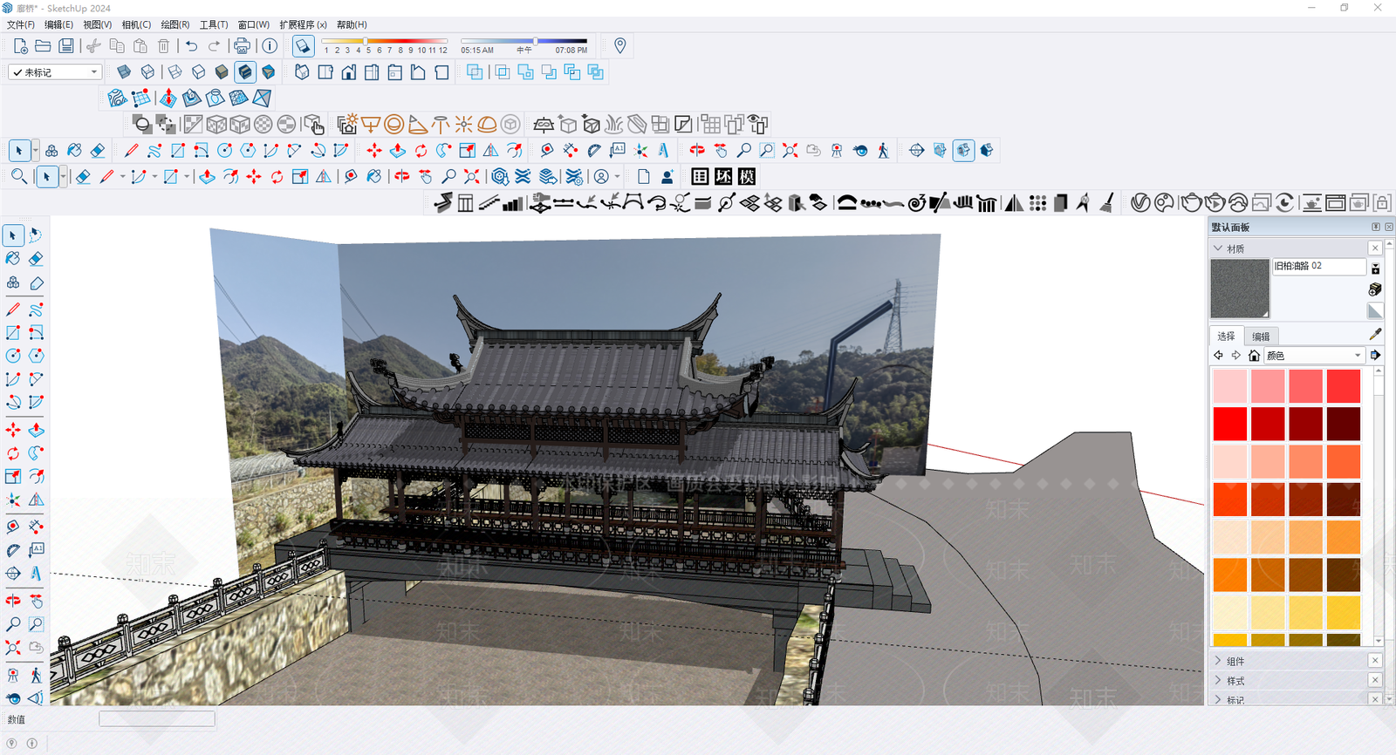This screenshot has width=1396, height=755.
Task: Collapse the 材质 panel section
Action: [x=1219, y=248]
